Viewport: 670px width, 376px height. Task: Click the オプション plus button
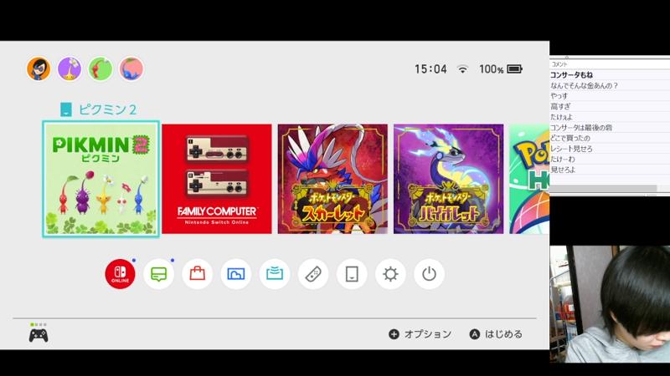[x=420, y=334]
